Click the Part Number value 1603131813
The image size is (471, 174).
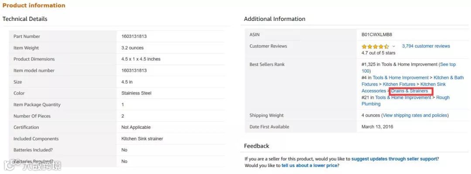(x=134, y=37)
